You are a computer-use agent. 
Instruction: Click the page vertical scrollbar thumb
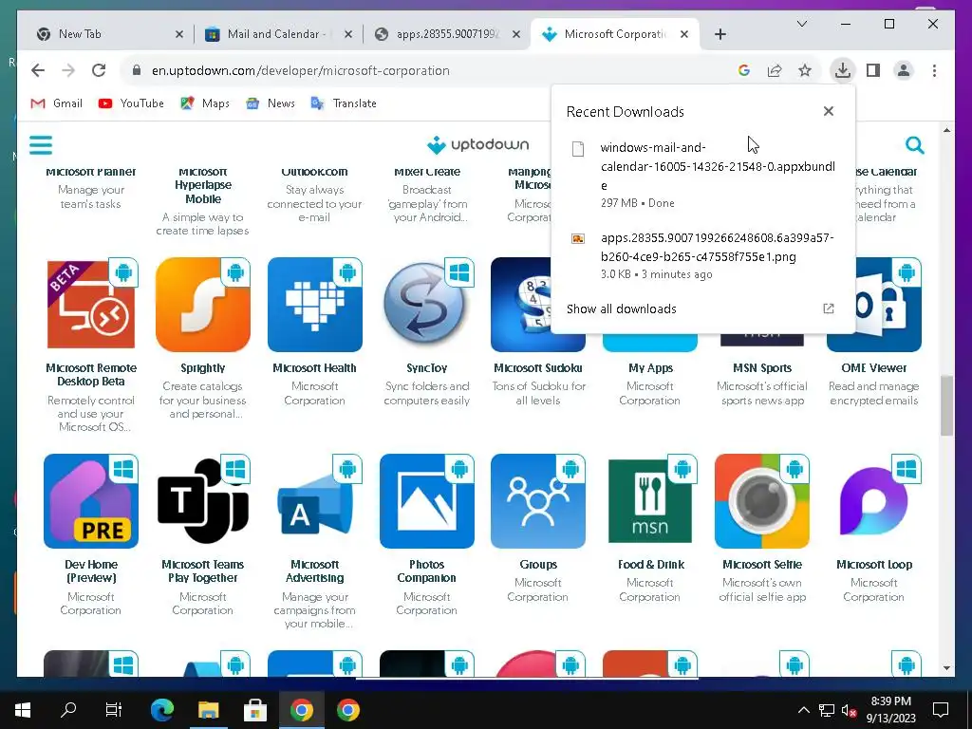coord(946,405)
